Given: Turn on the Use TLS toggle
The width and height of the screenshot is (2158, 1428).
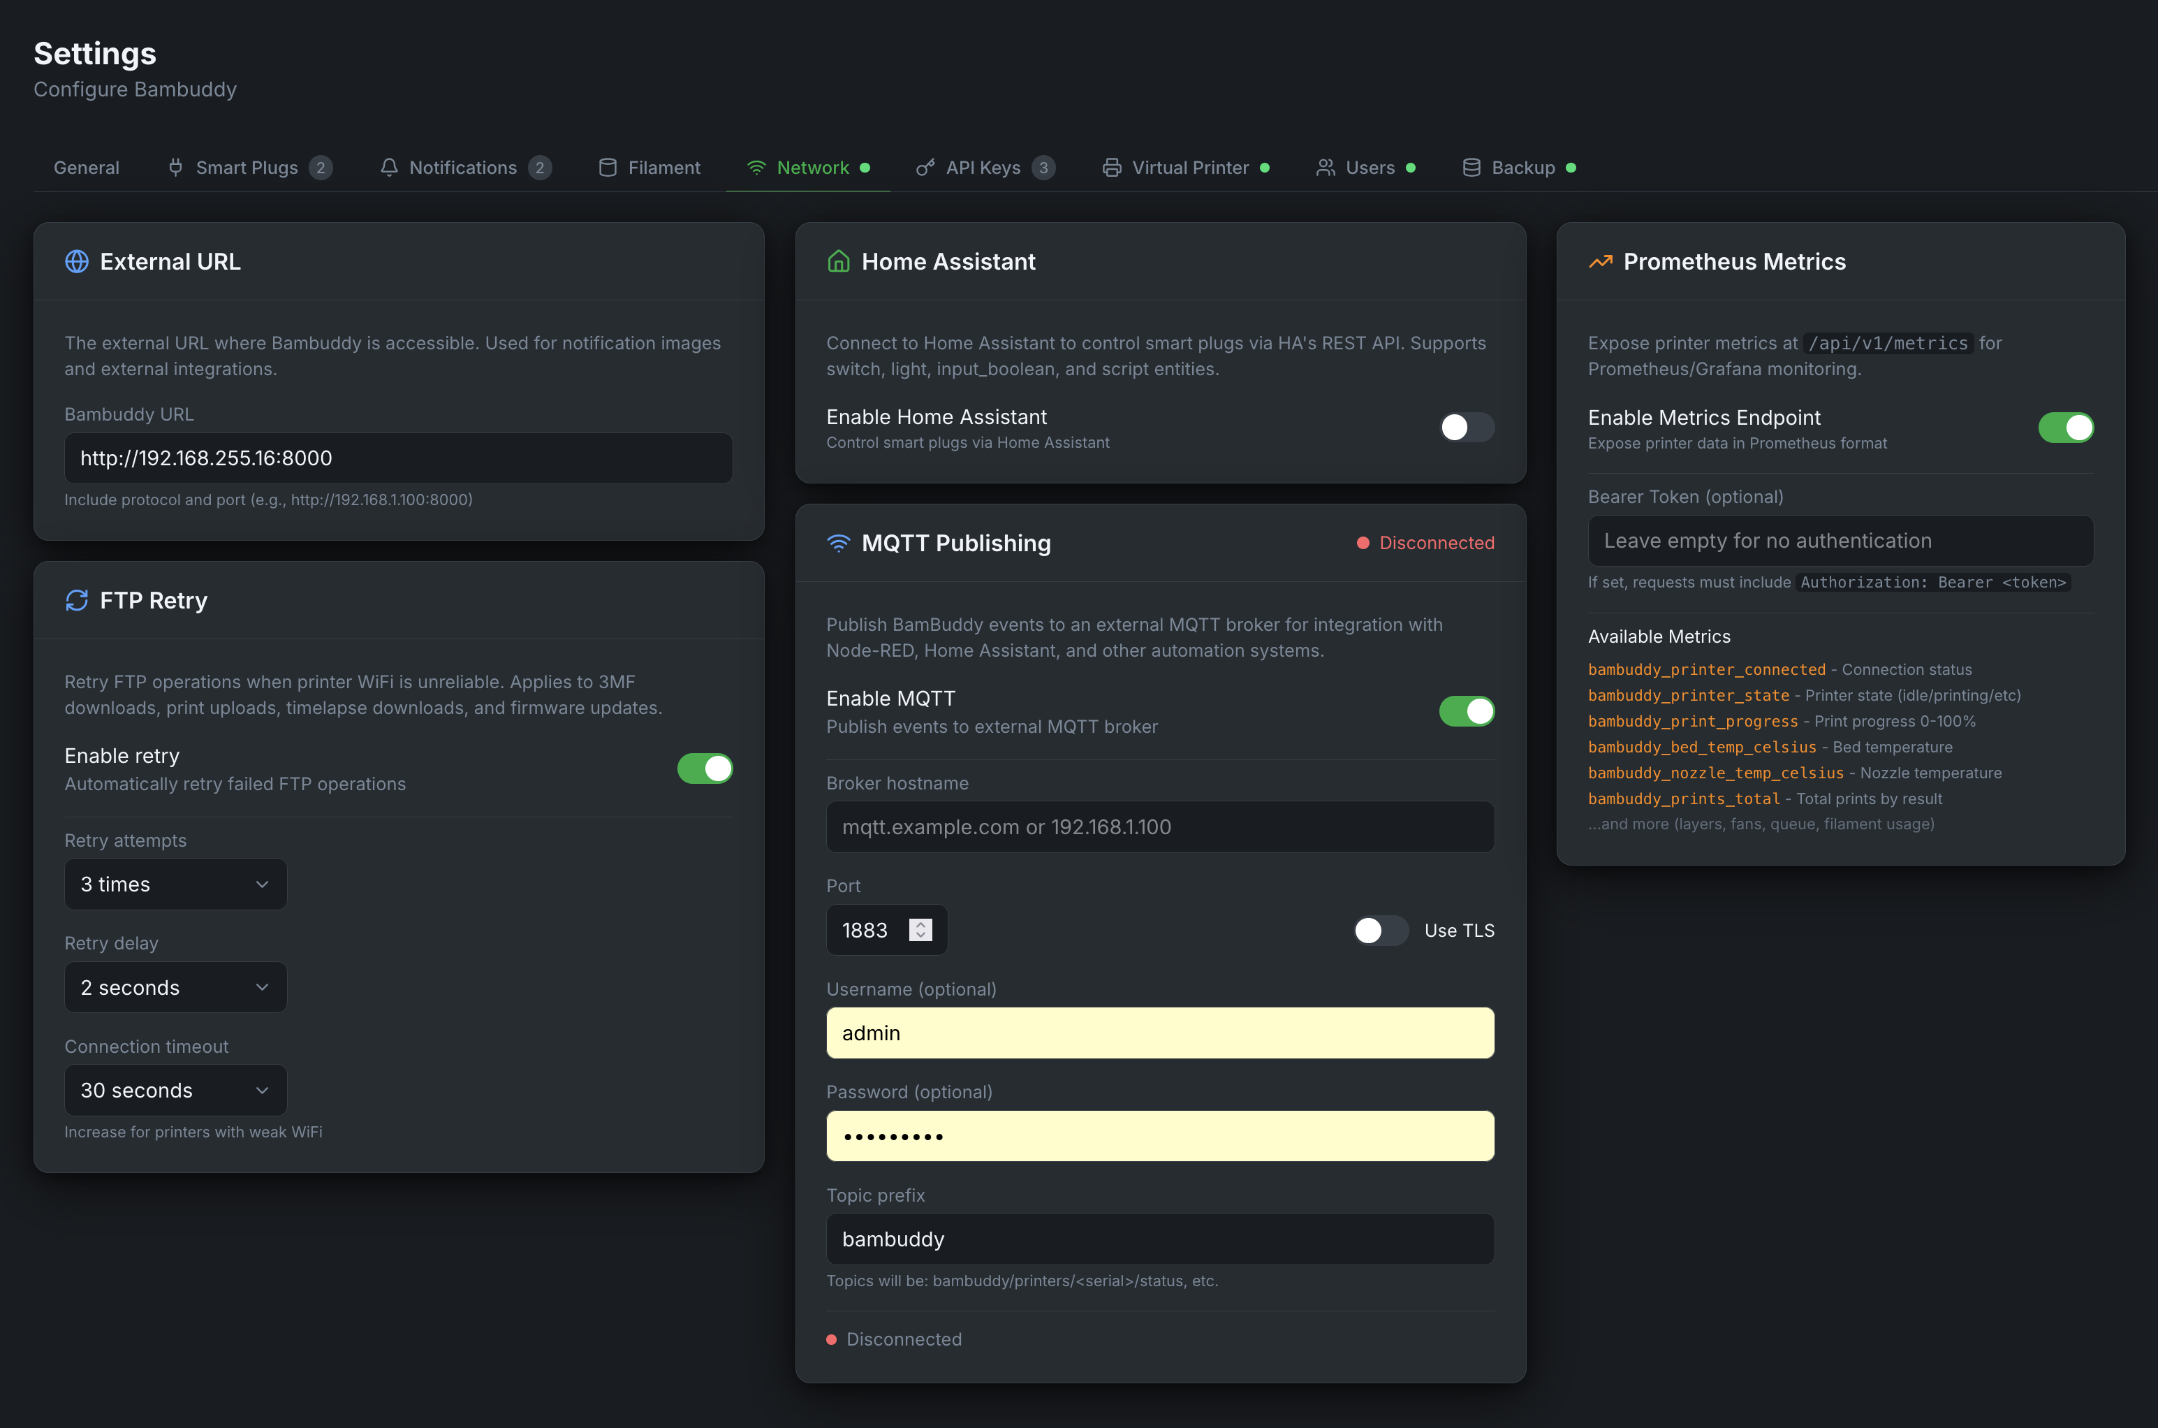Looking at the screenshot, I should point(1380,930).
